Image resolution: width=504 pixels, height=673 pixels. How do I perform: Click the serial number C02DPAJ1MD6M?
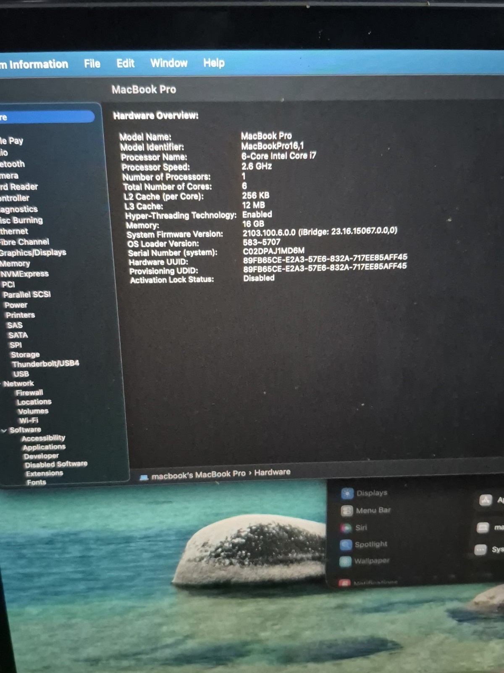coord(273,251)
